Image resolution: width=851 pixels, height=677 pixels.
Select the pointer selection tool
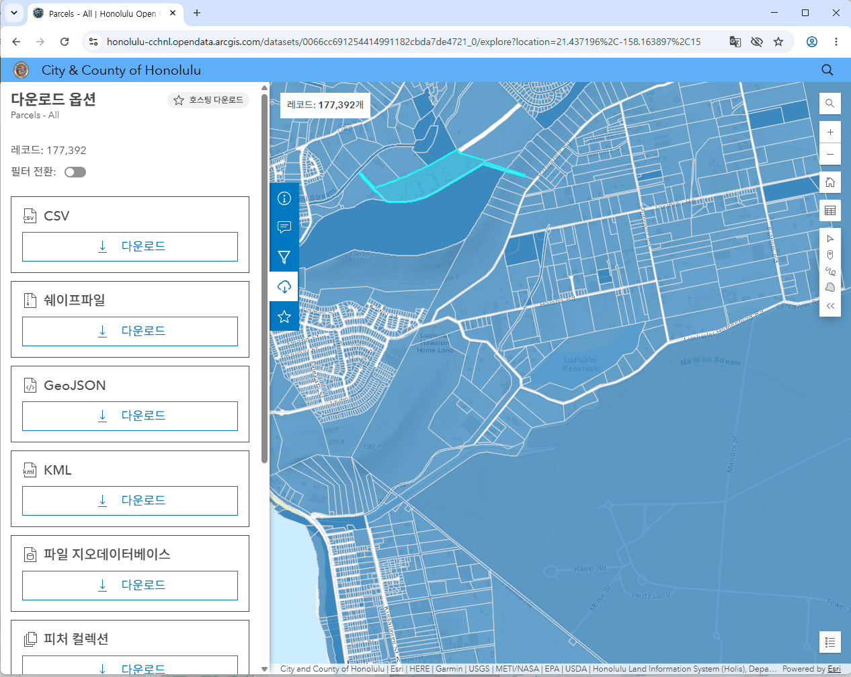coord(830,239)
